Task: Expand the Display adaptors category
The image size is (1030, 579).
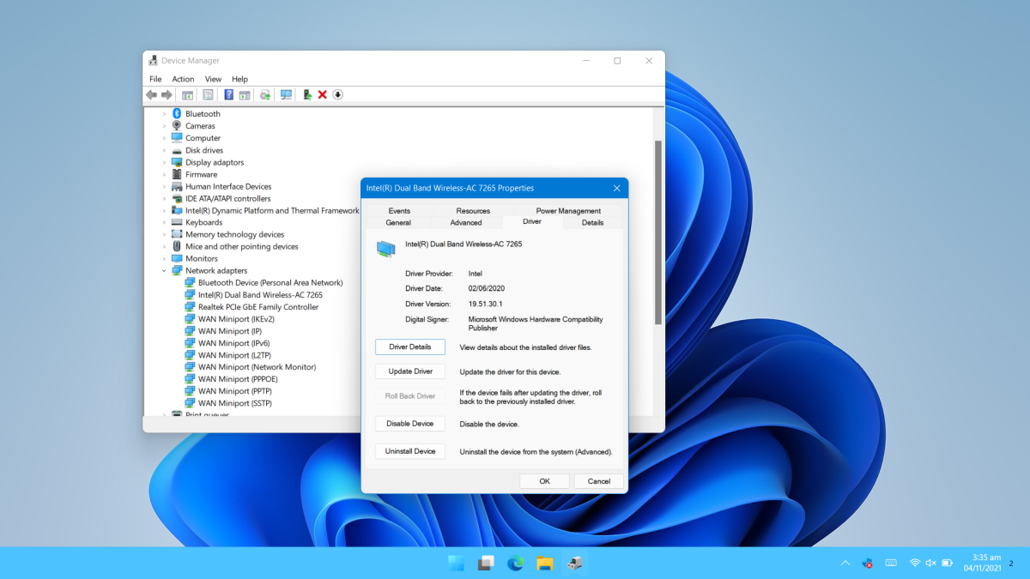Action: [x=164, y=162]
